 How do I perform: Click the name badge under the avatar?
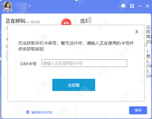(7, 10)
